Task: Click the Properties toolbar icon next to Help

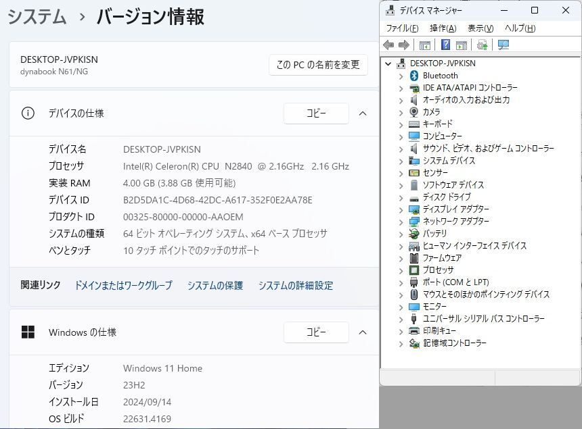Action: pyautogui.click(x=462, y=45)
